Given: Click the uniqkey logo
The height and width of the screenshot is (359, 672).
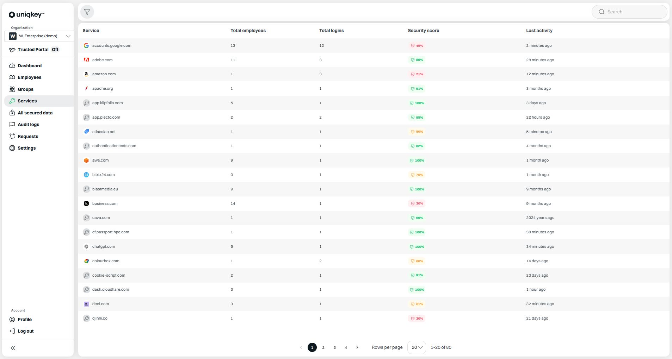Looking at the screenshot, I should 26,14.
